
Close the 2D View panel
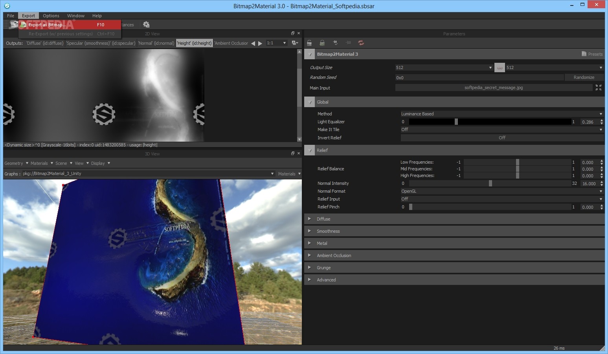tap(299, 33)
